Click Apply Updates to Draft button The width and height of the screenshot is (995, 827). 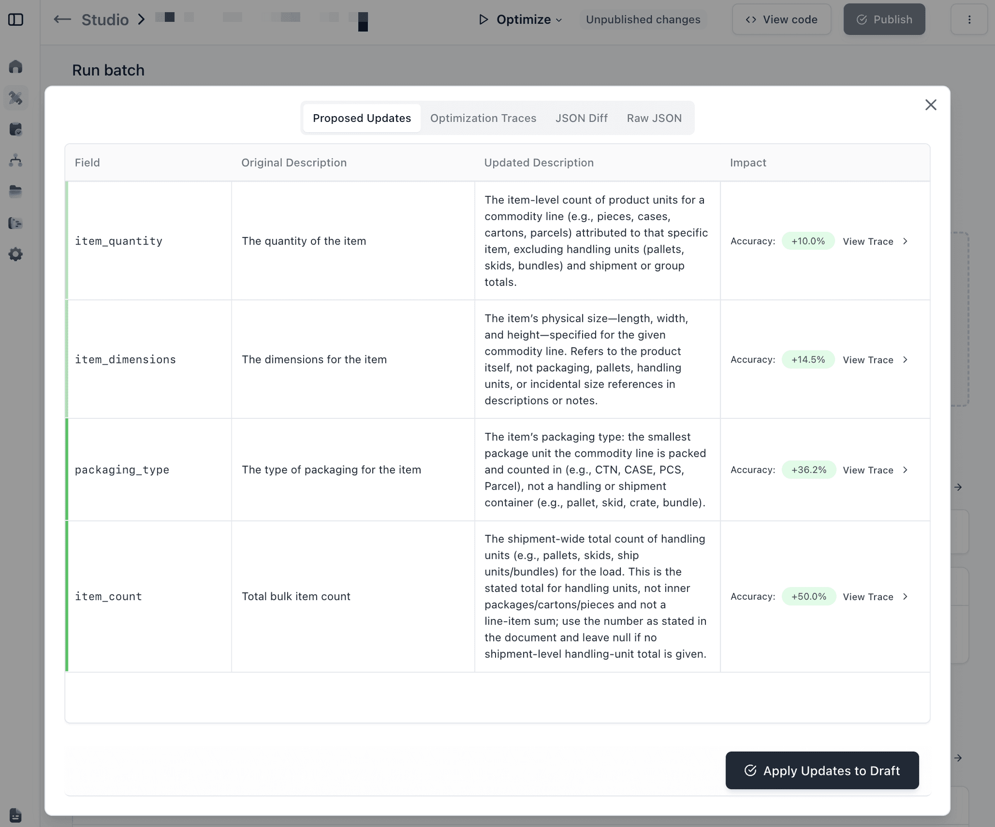[x=822, y=771]
